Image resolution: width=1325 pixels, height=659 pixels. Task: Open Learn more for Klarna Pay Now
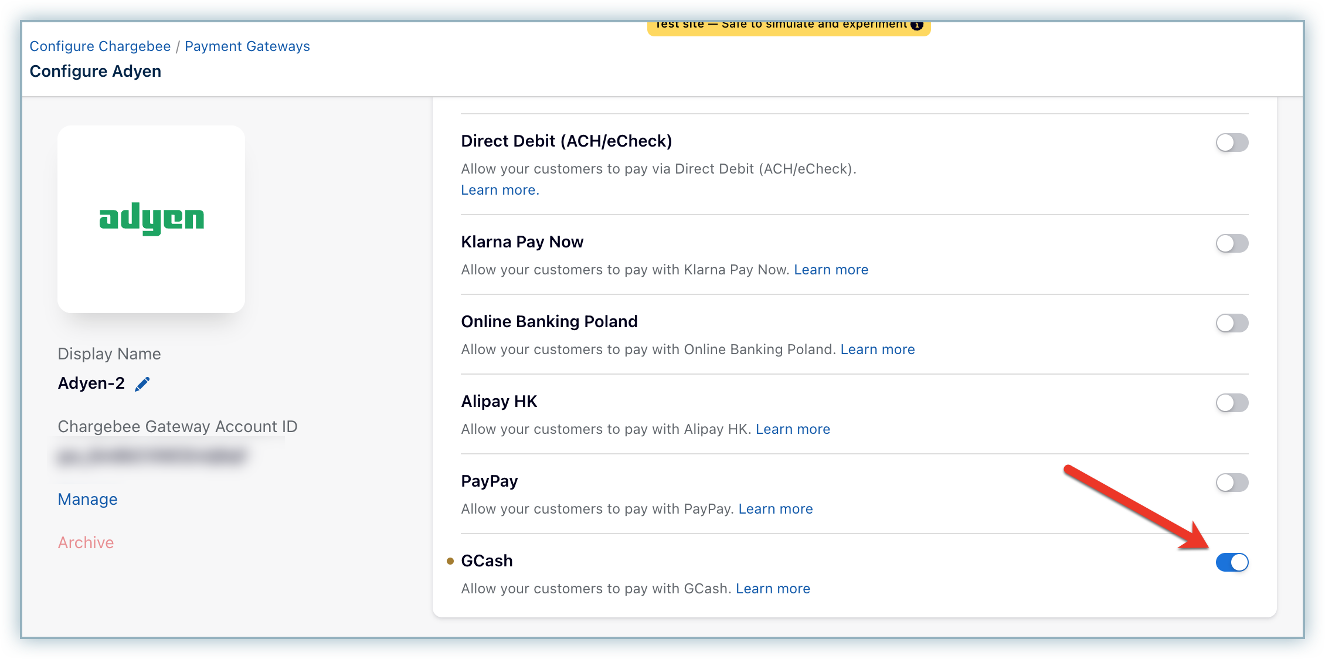tap(831, 270)
